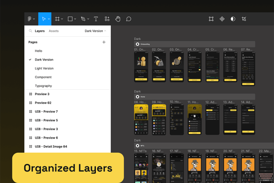The height and width of the screenshot is (183, 274).
Task: Select the Frame tool
Action: [58, 19]
